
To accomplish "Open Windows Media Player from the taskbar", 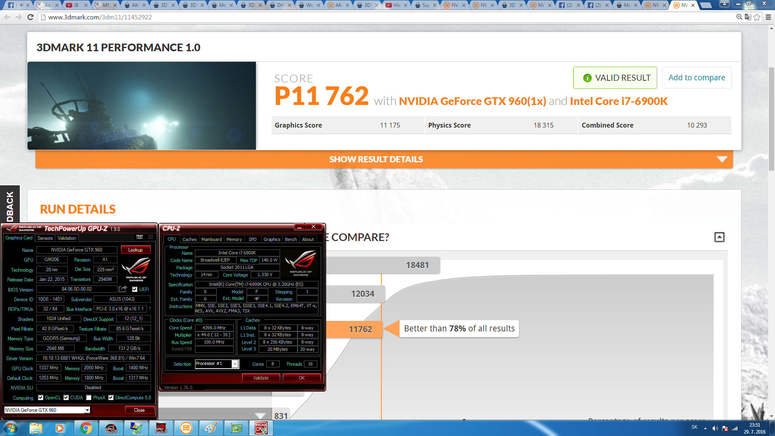I will pos(60,428).
